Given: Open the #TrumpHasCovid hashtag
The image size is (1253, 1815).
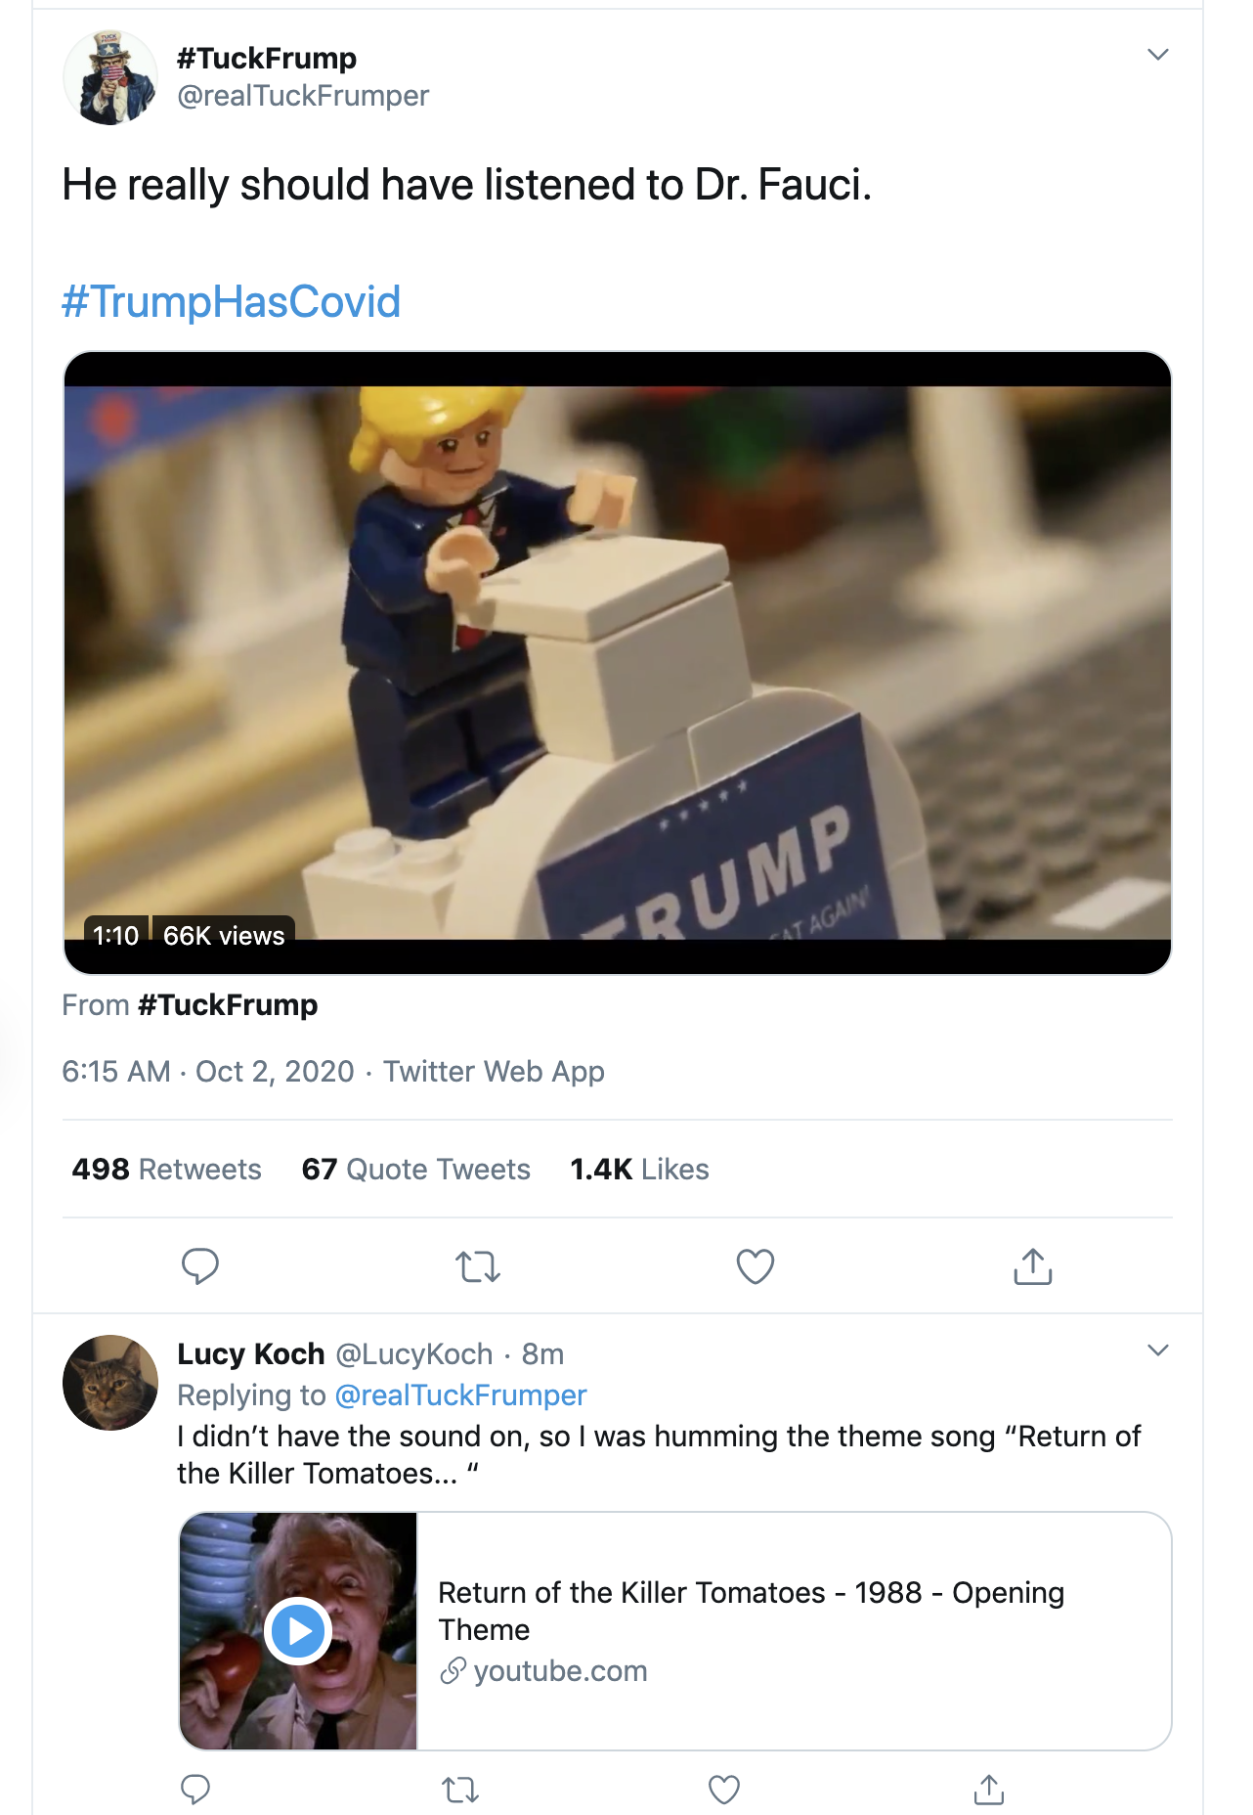Looking at the screenshot, I should 232,301.
